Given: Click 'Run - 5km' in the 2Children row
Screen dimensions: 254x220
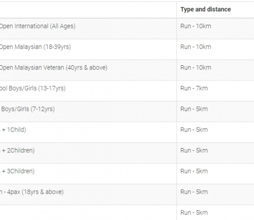Looking at the screenshot, I should [194, 150].
